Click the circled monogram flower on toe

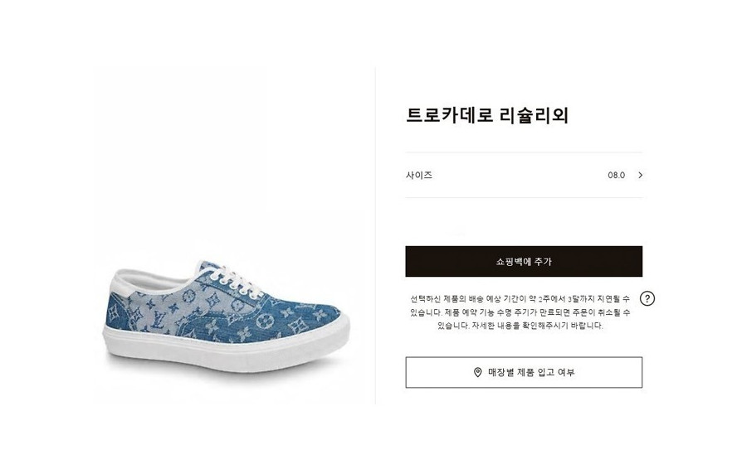(x=263, y=322)
